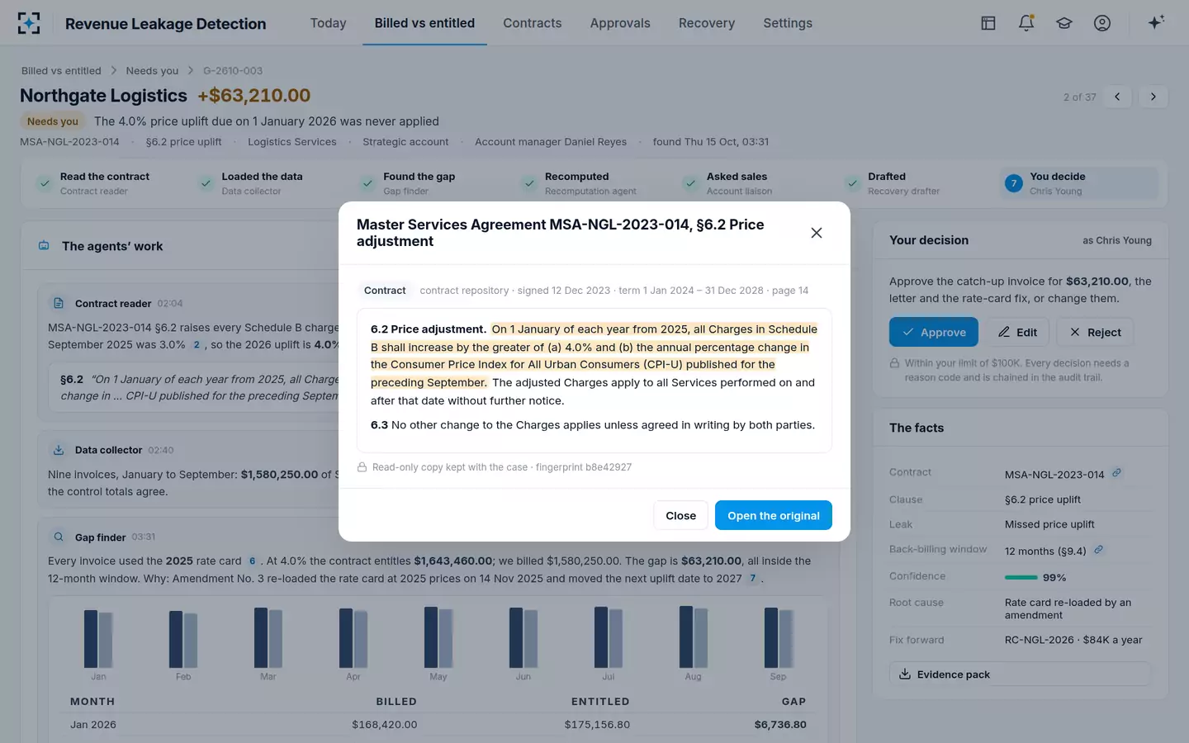Click the 99% confidence bar
This screenshot has width=1189, height=743.
[1021, 578]
